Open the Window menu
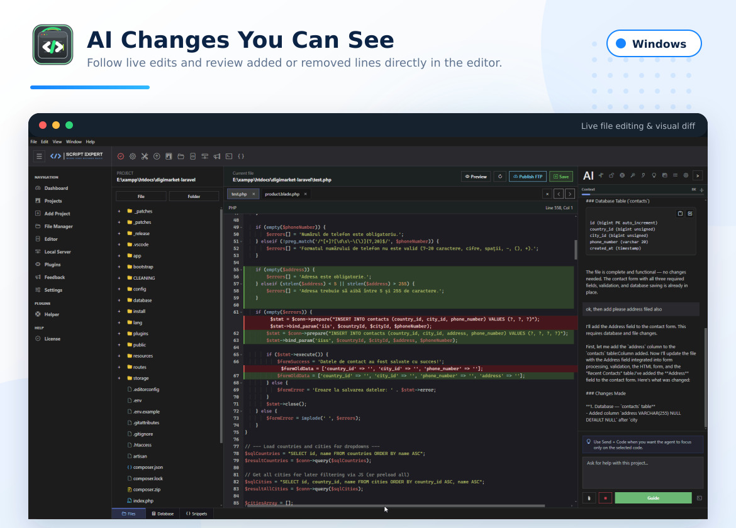The height and width of the screenshot is (528, 736). click(74, 141)
